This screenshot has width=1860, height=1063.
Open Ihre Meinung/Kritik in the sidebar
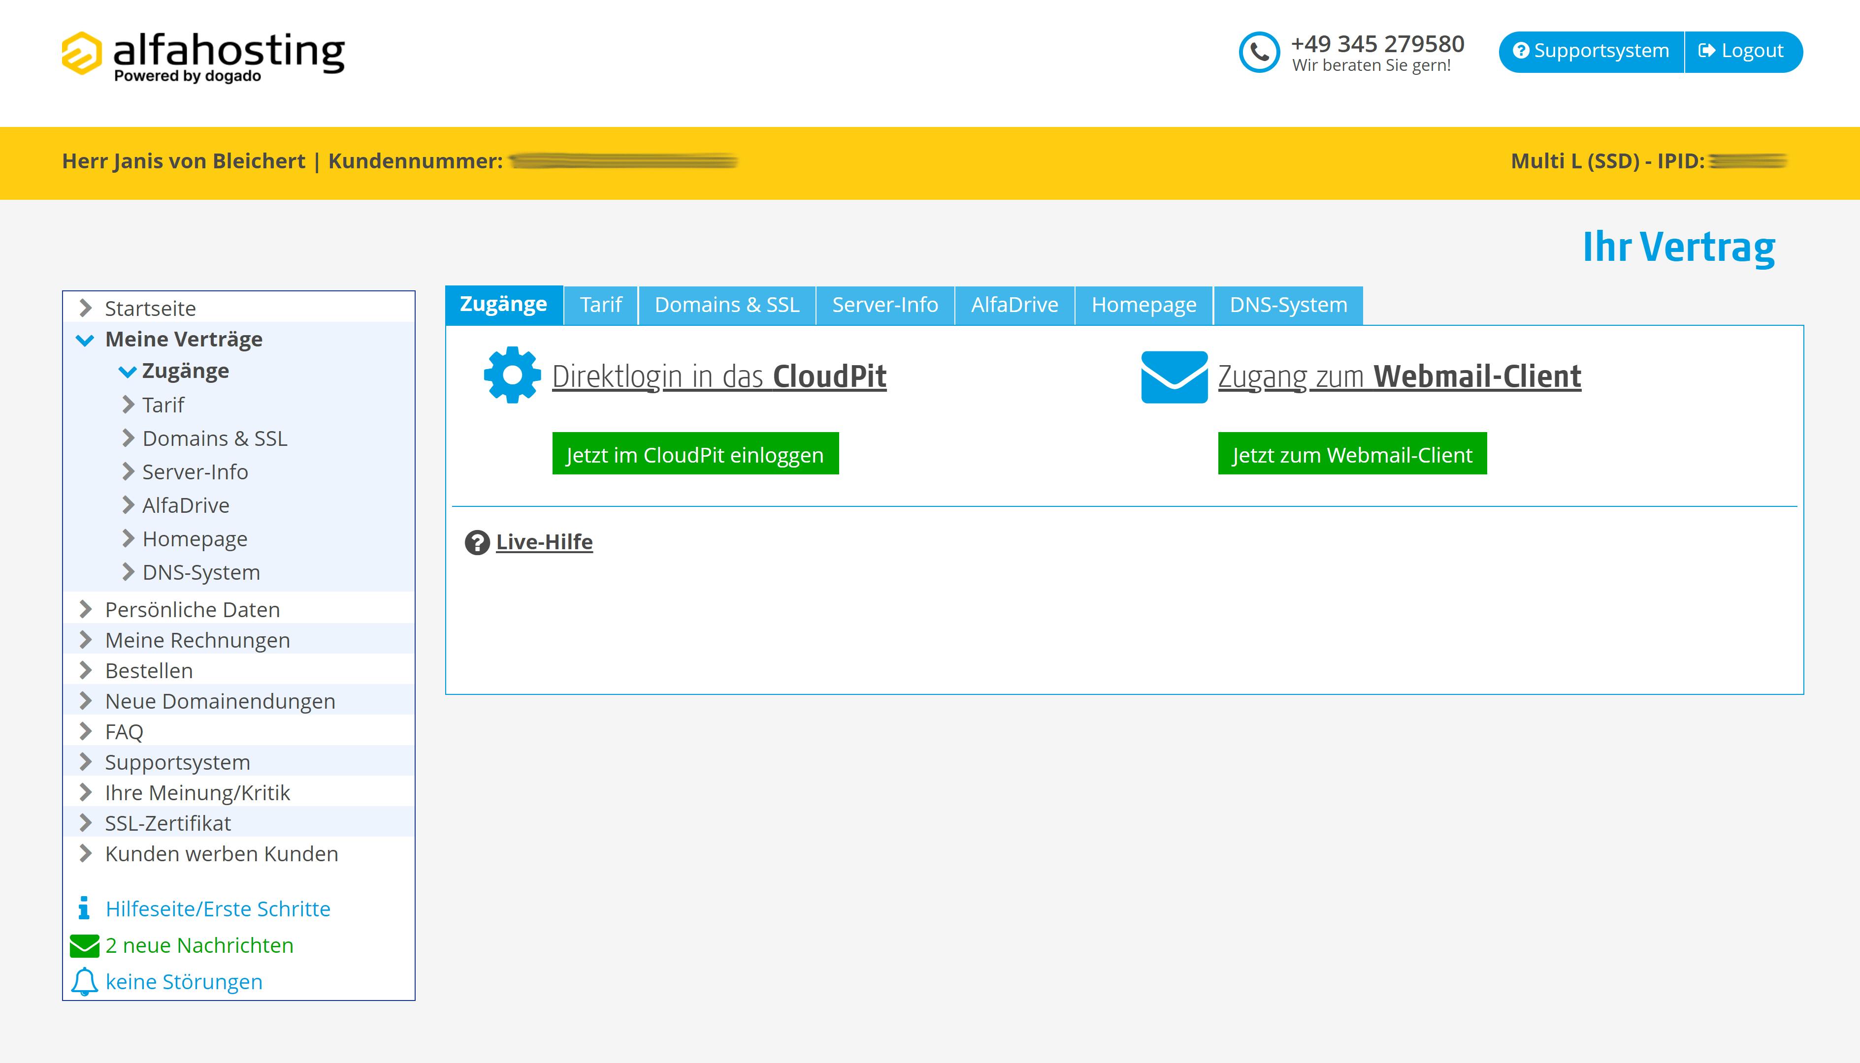coord(197,793)
